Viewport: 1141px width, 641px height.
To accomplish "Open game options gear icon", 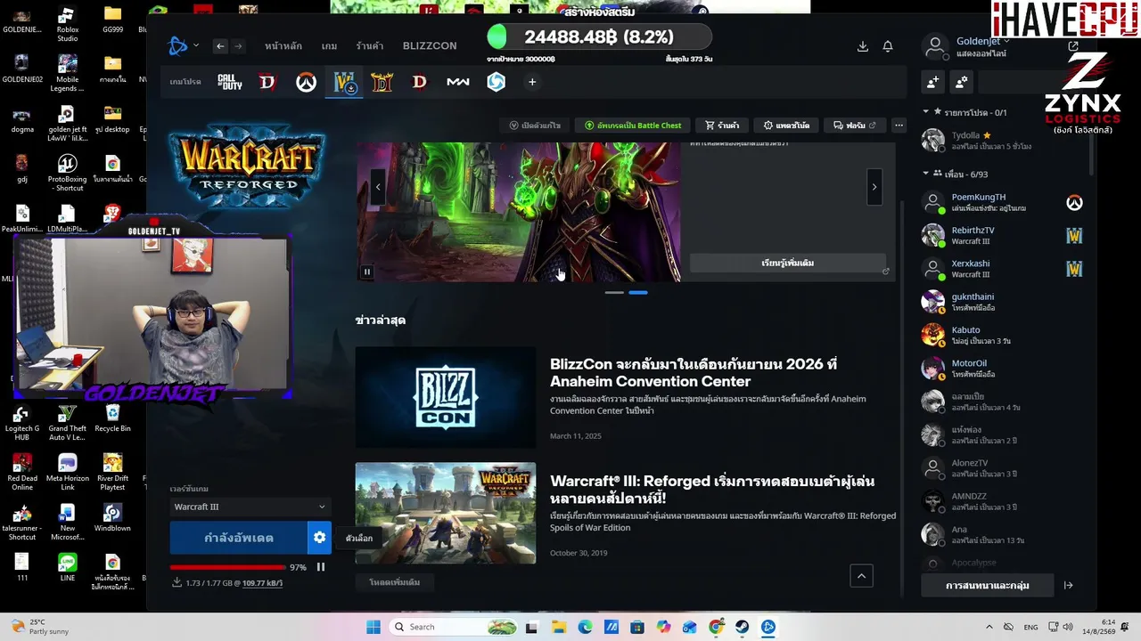I will coord(320,538).
